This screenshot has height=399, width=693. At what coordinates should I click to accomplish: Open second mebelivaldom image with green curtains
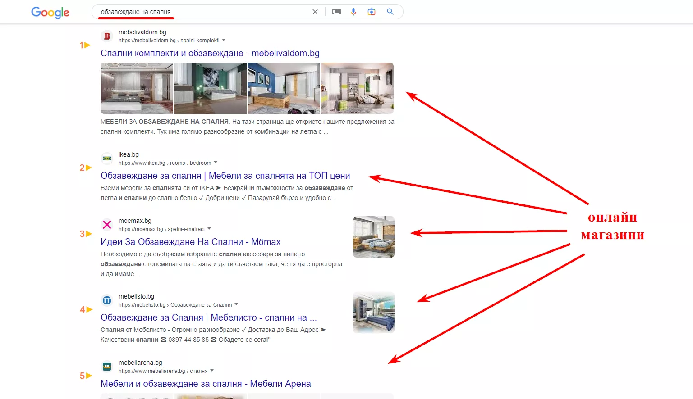coord(210,88)
